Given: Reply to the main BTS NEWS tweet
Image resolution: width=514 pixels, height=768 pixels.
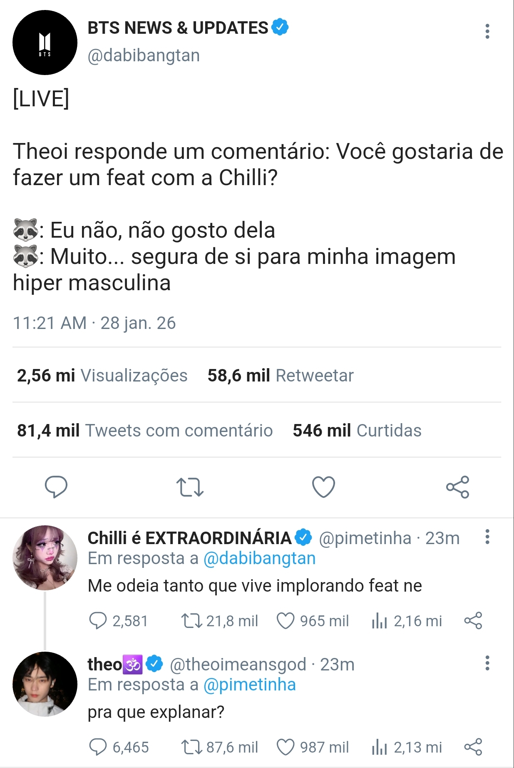Looking at the screenshot, I should pyautogui.click(x=56, y=487).
